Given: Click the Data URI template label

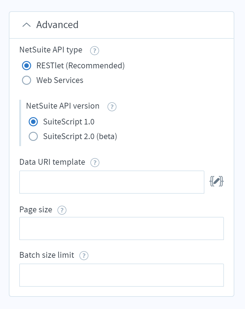Looking at the screenshot, I should pos(52,162).
